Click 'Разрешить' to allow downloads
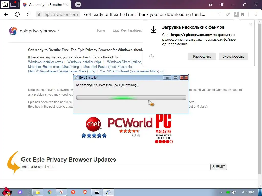This screenshot has height=196, width=262. [202, 56]
